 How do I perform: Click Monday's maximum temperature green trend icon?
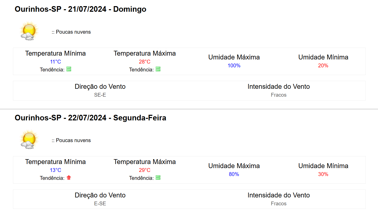coord(158,178)
